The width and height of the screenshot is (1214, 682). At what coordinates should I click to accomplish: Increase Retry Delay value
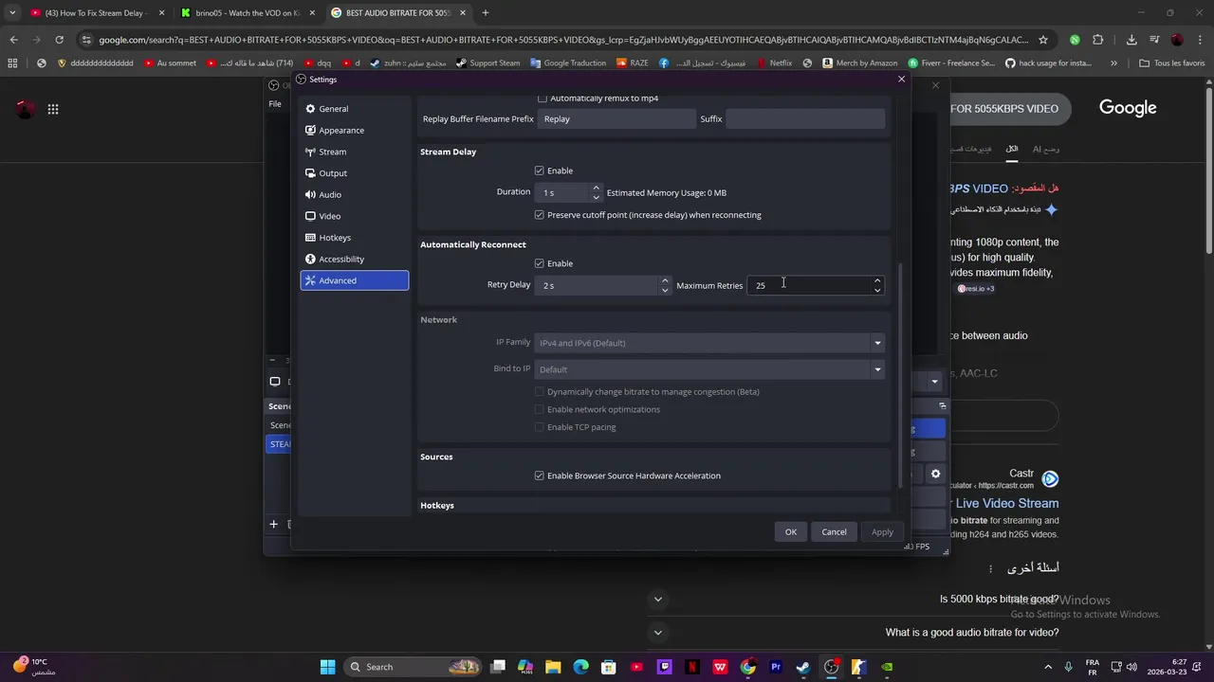tap(665, 280)
